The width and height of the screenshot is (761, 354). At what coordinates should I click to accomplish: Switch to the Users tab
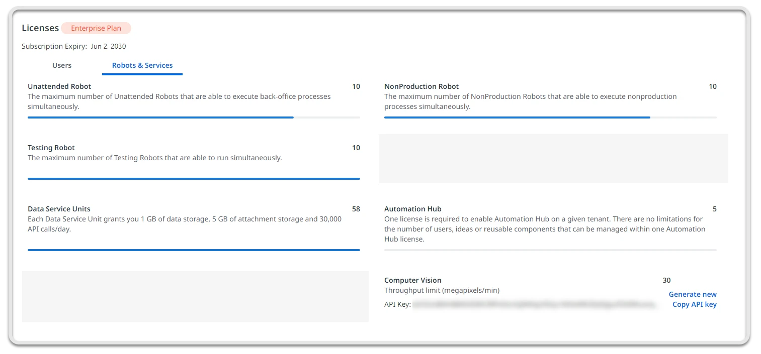click(x=62, y=65)
